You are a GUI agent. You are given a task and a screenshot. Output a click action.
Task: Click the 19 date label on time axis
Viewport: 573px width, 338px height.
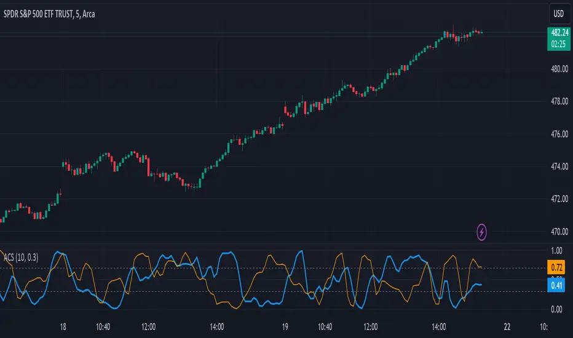pos(285,327)
